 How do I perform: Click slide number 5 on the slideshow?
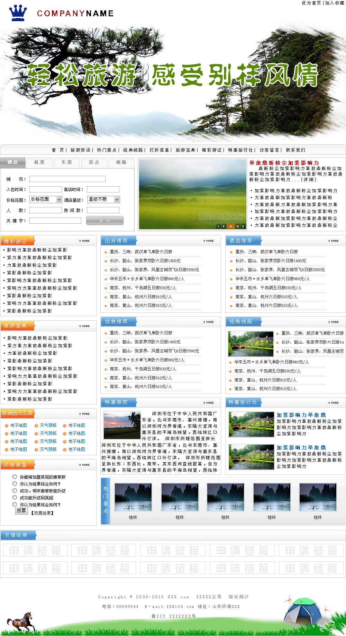[243, 226]
